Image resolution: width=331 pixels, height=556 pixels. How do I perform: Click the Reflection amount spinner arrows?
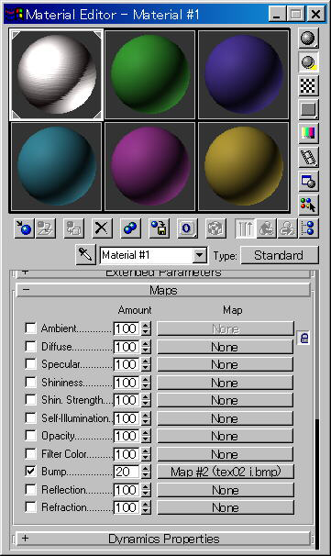[145, 490]
